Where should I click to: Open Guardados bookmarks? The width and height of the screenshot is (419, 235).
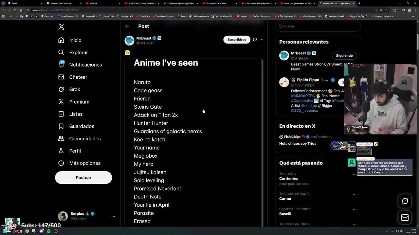76,126
